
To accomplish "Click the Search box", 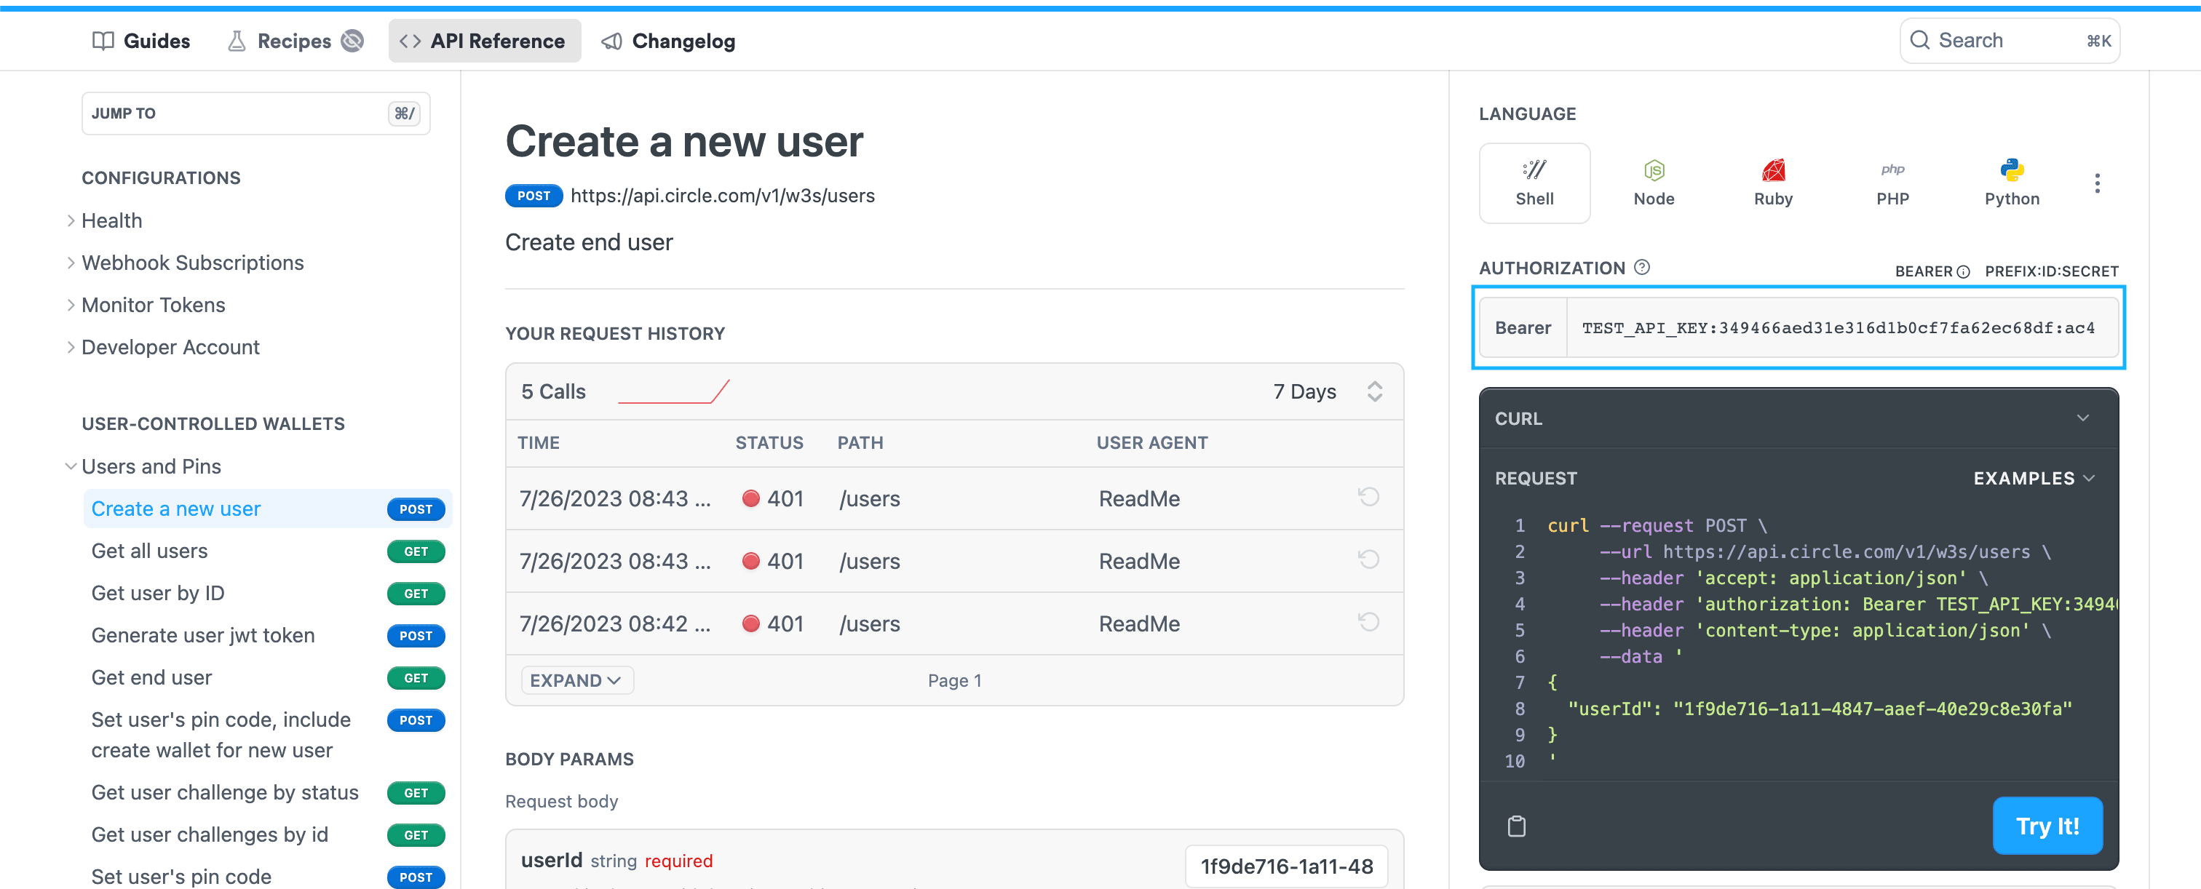I will [2009, 40].
